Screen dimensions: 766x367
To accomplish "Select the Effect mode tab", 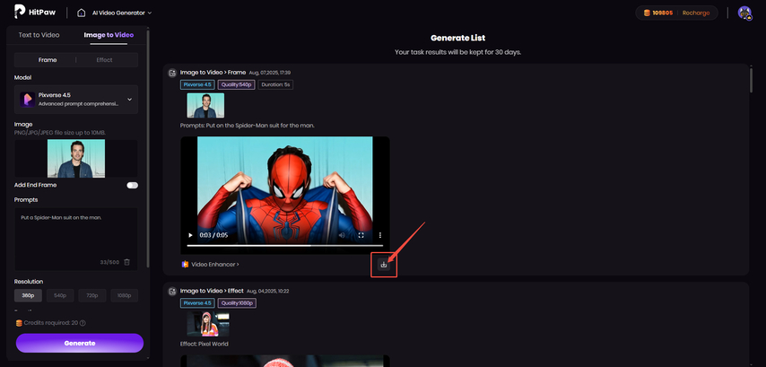I will [104, 60].
